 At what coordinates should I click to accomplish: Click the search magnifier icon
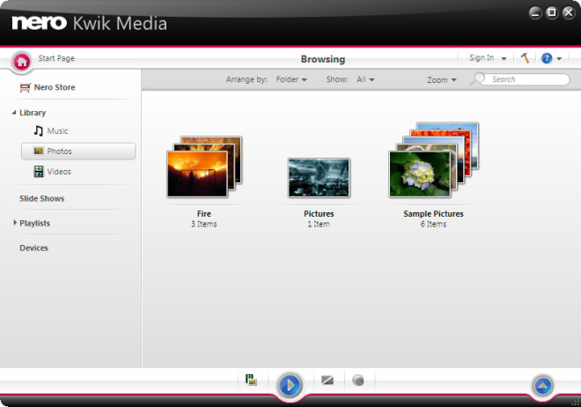tap(478, 78)
